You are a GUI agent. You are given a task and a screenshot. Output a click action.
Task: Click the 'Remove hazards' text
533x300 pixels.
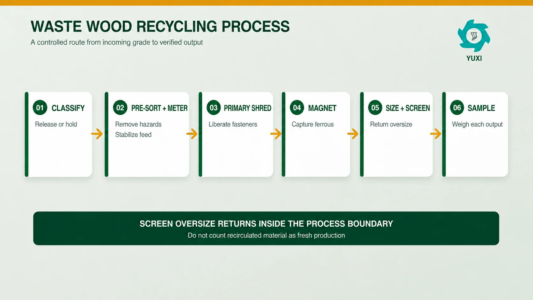point(138,124)
